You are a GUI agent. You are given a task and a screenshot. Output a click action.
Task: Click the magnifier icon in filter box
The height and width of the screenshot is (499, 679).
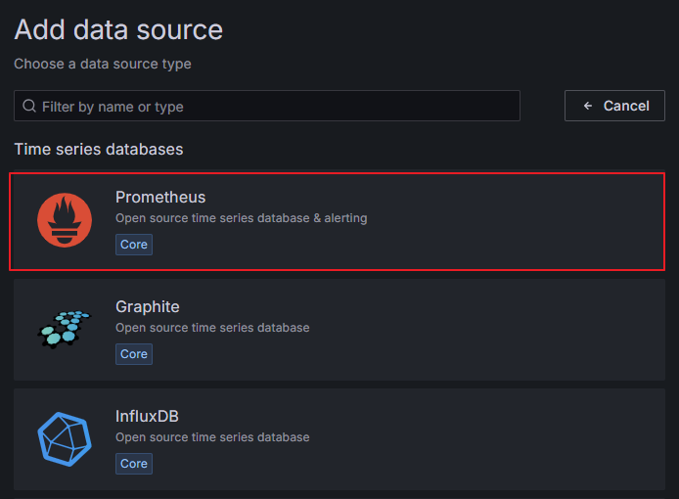coord(29,106)
